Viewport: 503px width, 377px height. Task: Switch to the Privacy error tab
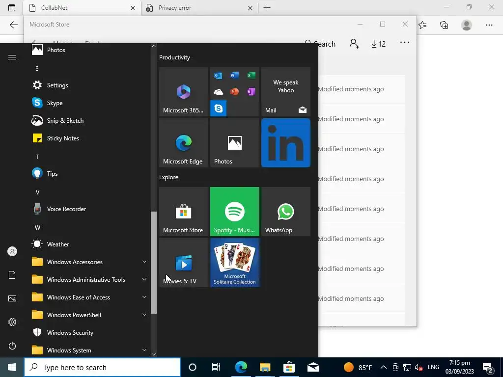point(199,8)
